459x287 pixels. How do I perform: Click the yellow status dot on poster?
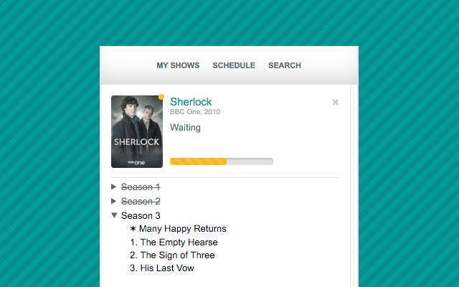(x=161, y=97)
